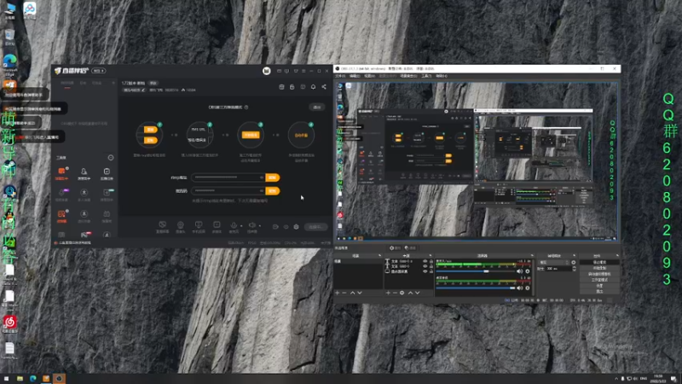Open Microsoft Edge from desktop icons

click(10, 61)
